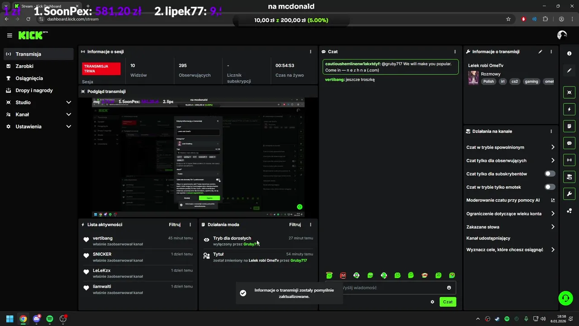Screen dimensions: 579x326
Task: Open options menu of Informacje o sesji
Action: (310, 52)
